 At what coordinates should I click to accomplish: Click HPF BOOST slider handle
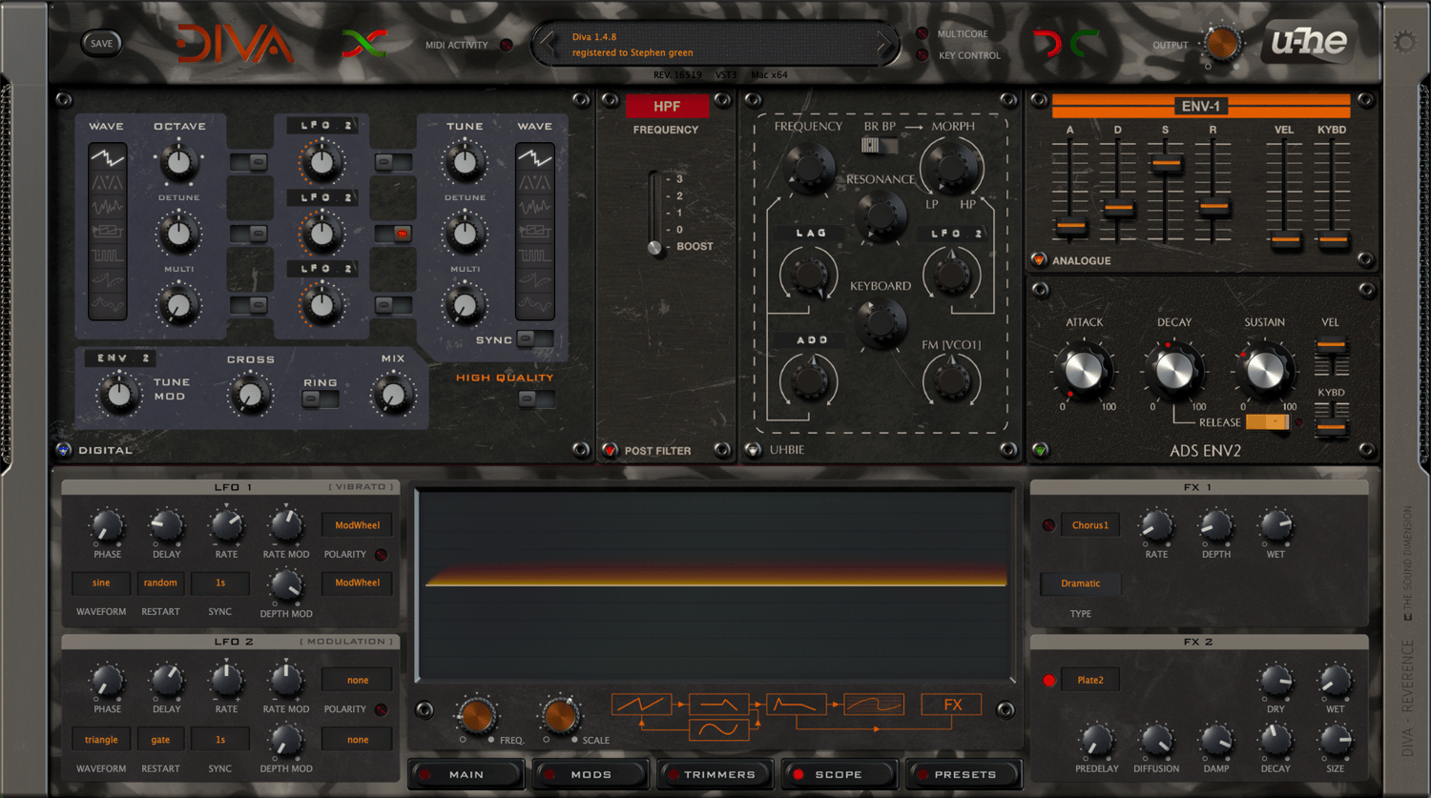(654, 248)
